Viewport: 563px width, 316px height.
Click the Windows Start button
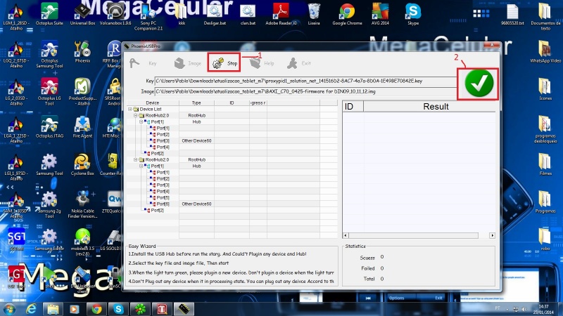(x=9, y=309)
